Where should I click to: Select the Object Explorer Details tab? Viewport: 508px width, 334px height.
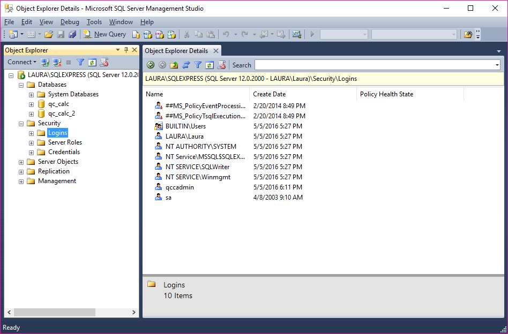(176, 51)
